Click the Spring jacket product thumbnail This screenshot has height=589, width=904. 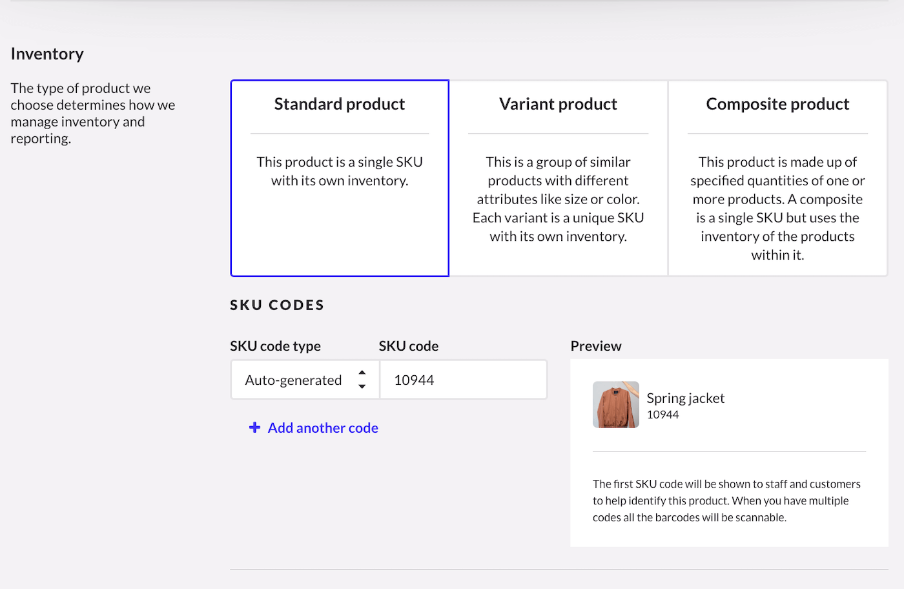click(x=615, y=404)
